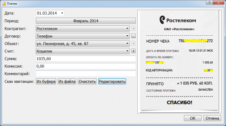
Task: Click the ОАО «Ростелеком» receipt heading
Action: [179, 29]
